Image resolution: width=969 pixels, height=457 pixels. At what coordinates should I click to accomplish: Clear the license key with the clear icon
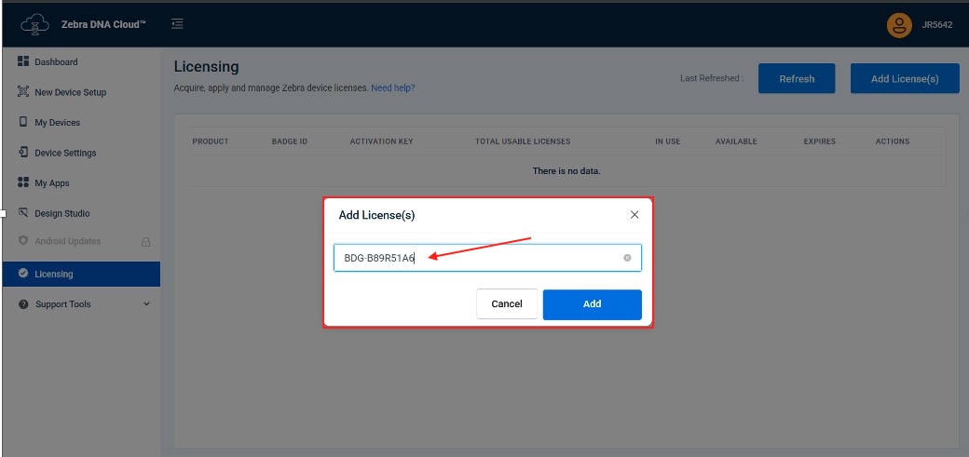tap(627, 258)
